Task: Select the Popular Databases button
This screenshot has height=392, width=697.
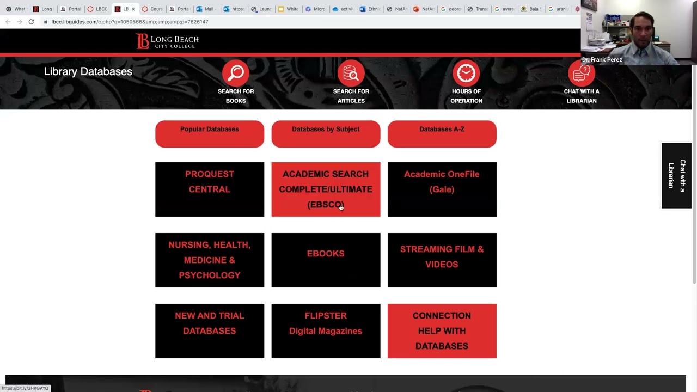Action: click(210, 134)
